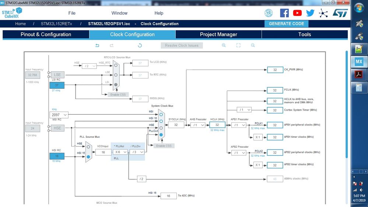This screenshot has height=207, width=368.
Task: Click STM32L152RETx breadcrumb
Action: tap(56, 24)
